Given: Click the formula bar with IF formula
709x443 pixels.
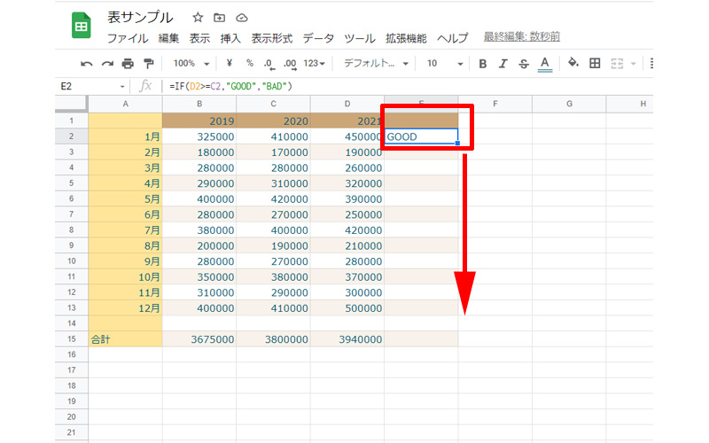Looking at the screenshot, I should (409, 86).
